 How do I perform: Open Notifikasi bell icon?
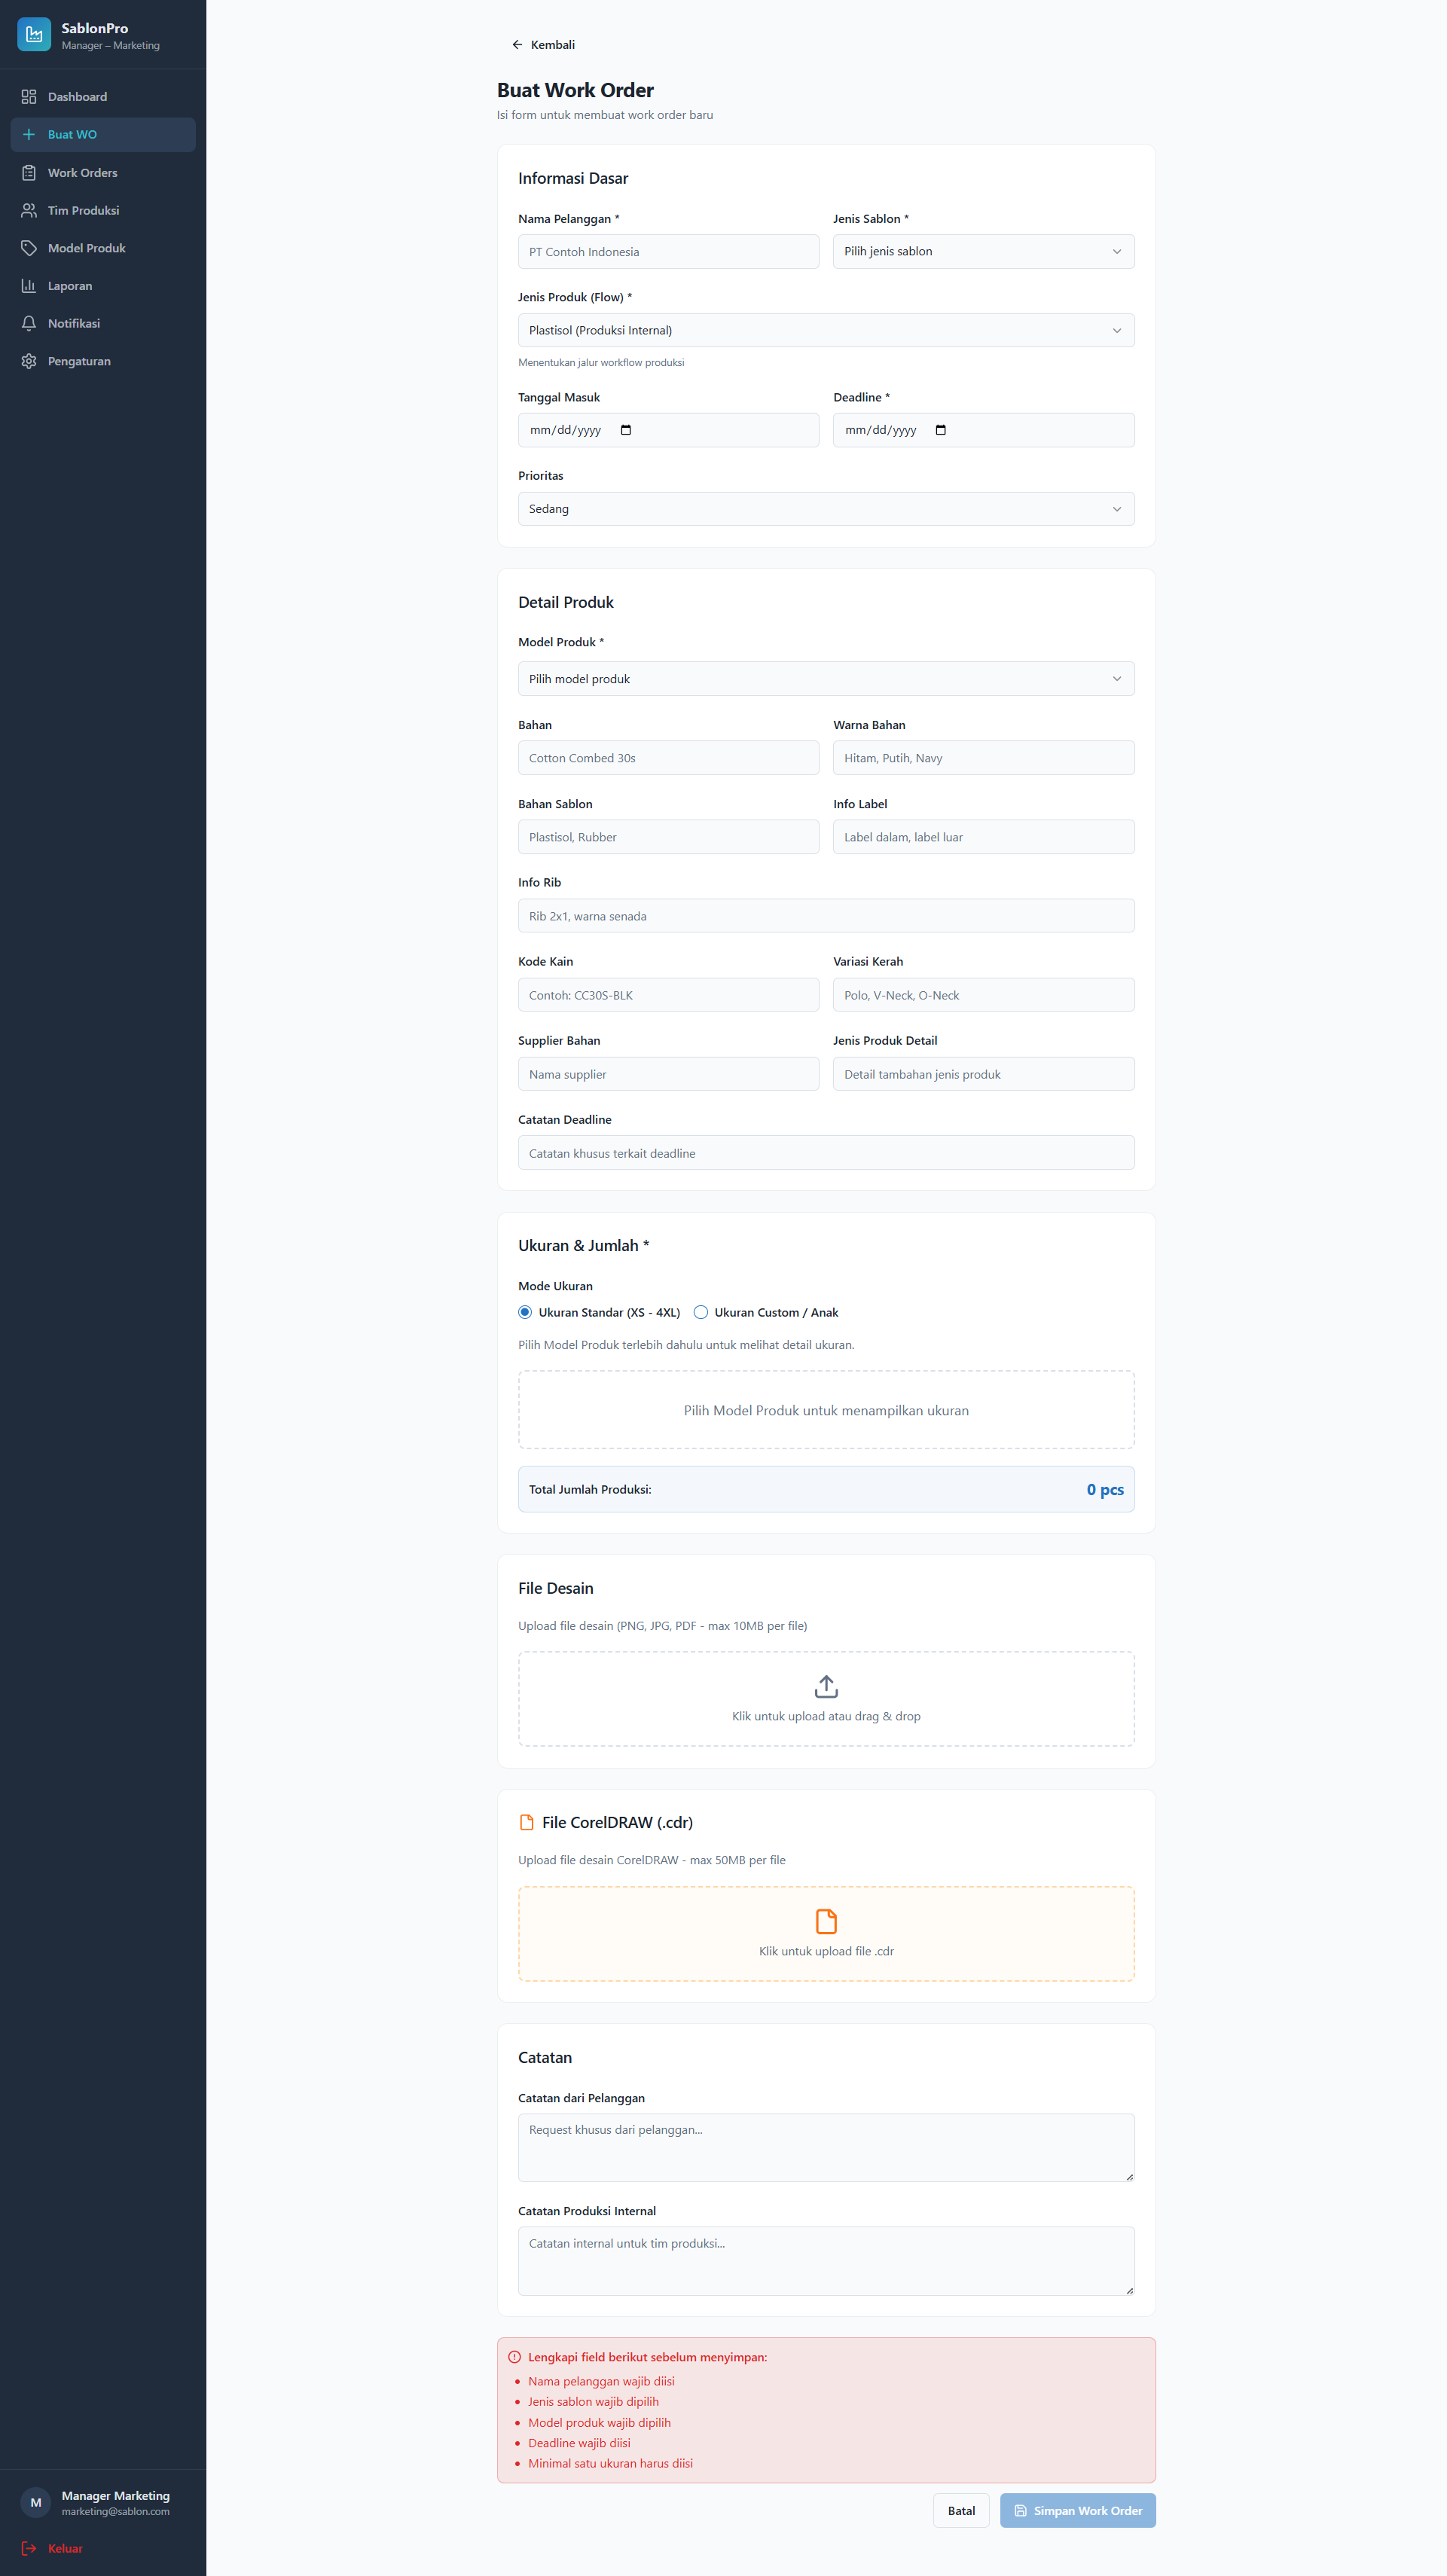[29, 323]
